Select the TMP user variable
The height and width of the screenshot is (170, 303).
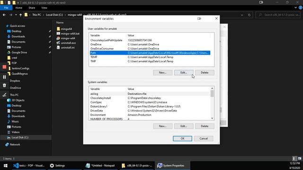150,61
